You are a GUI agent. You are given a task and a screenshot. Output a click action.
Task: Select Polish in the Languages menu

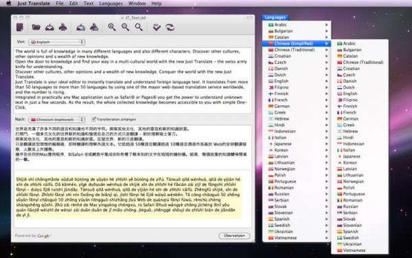click(x=297, y=175)
